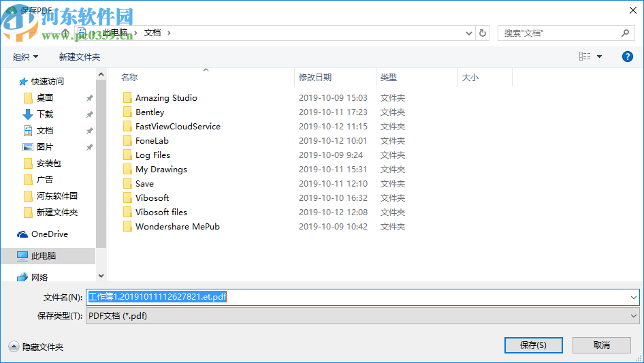Open 新建文件夹 folder in sidebar

pos(57,212)
